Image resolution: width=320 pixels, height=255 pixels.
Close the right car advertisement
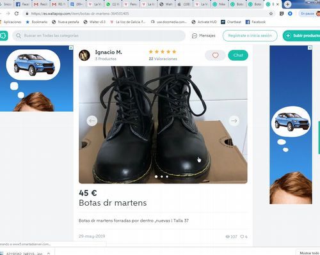(310, 48)
